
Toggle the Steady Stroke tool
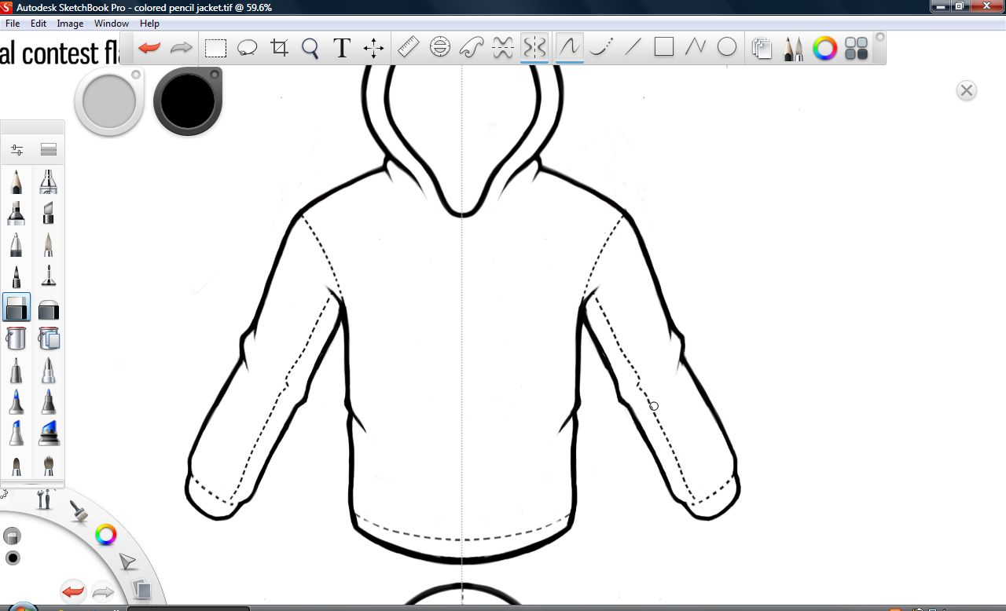(x=601, y=48)
